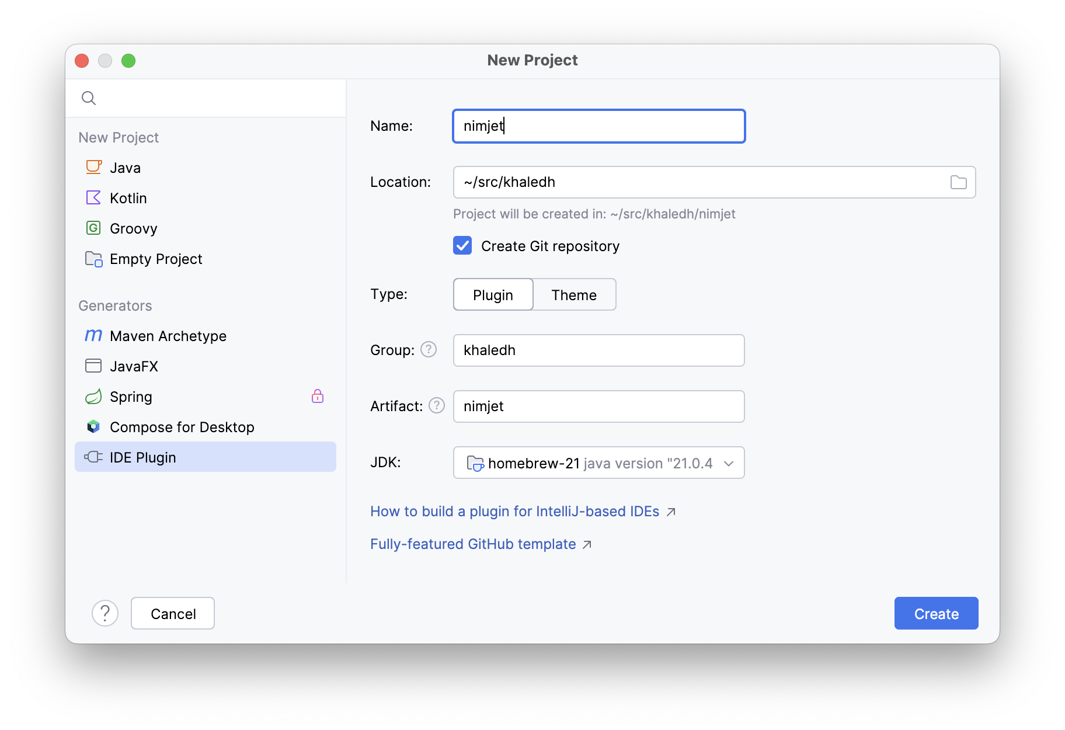The width and height of the screenshot is (1065, 730).
Task: Click 'Project will be created in' hint text
Action: pos(594,214)
